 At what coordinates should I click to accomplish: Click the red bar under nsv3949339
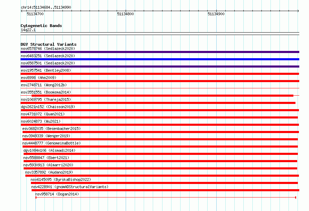click(x=160, y=139)
